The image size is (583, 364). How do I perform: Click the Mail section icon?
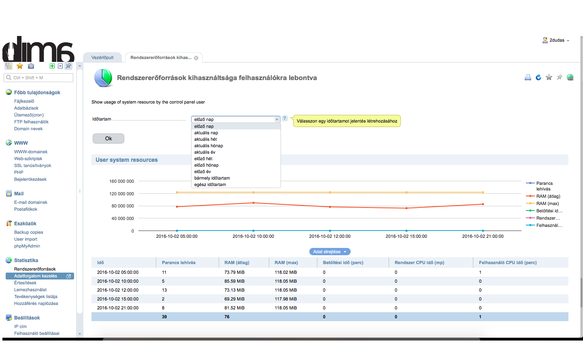pyautogui.click(x=9, y=193)
